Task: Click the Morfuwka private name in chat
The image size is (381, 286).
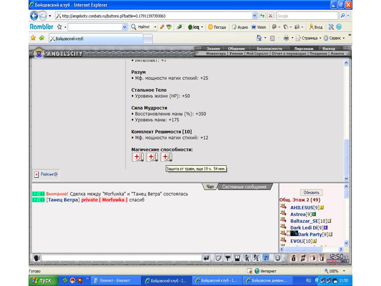Action: point(113,200)
